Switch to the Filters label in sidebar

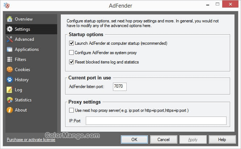tap(20, 60)
